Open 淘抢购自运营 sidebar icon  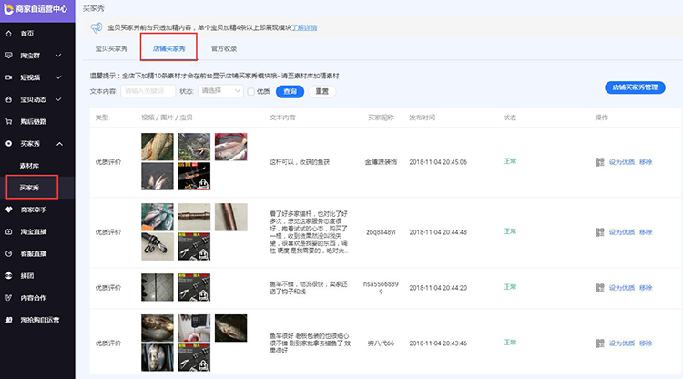coord(9,320)
